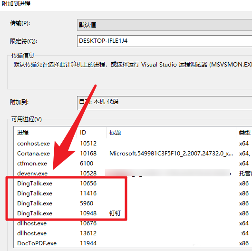This screenshot has height=251, width=252.
Task: Select the devenv.exe process row
Action: click(133, 174)
